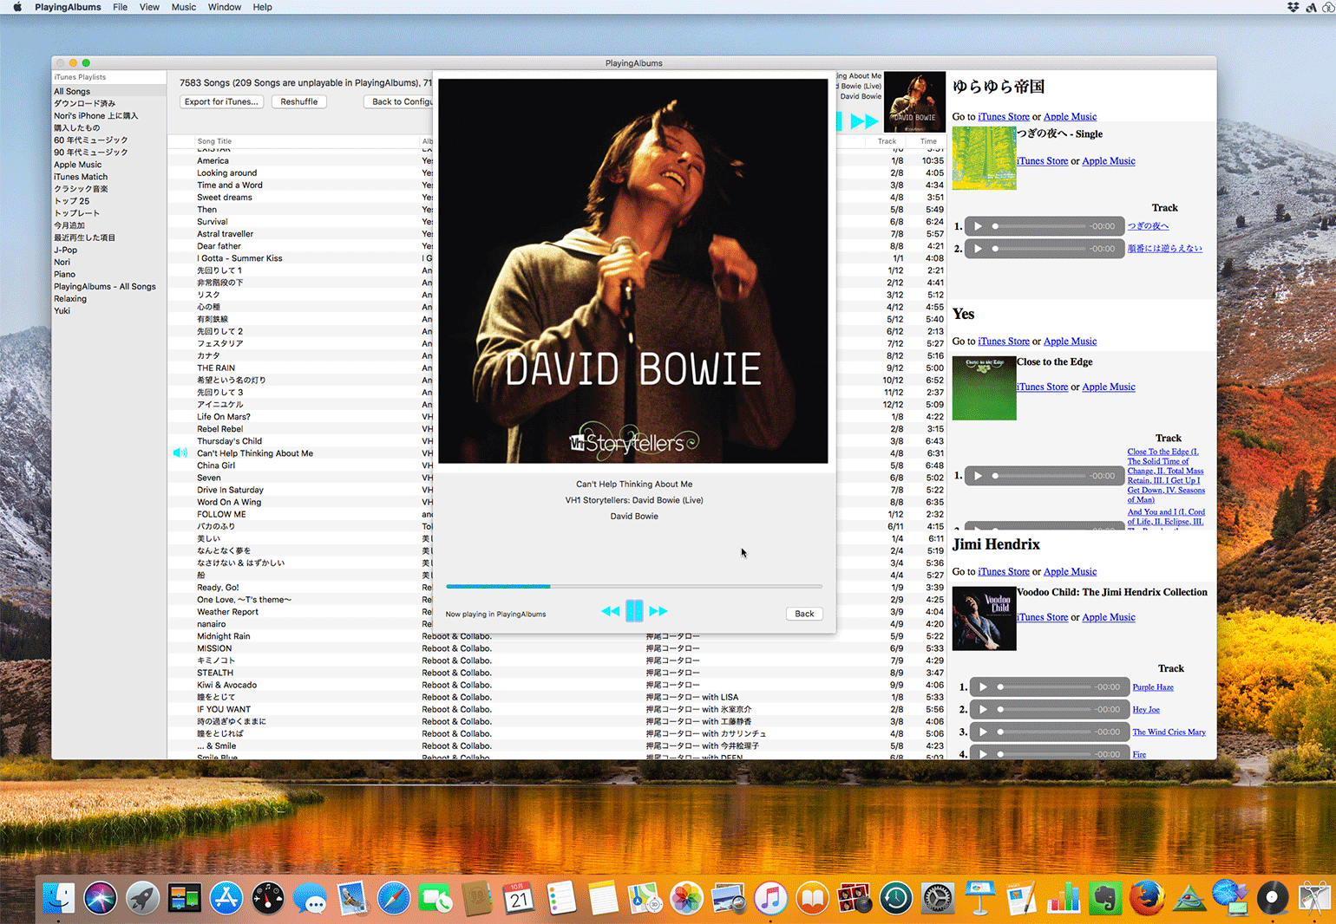
Task: Open Photos from the dock
Action: pos(686,898)
